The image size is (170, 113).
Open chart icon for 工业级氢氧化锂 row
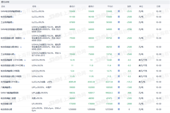(x=119, y=54)
